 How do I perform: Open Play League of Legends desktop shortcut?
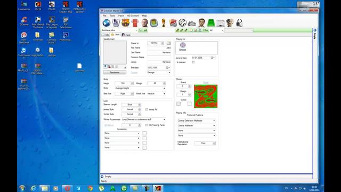(x=52, y=22)
